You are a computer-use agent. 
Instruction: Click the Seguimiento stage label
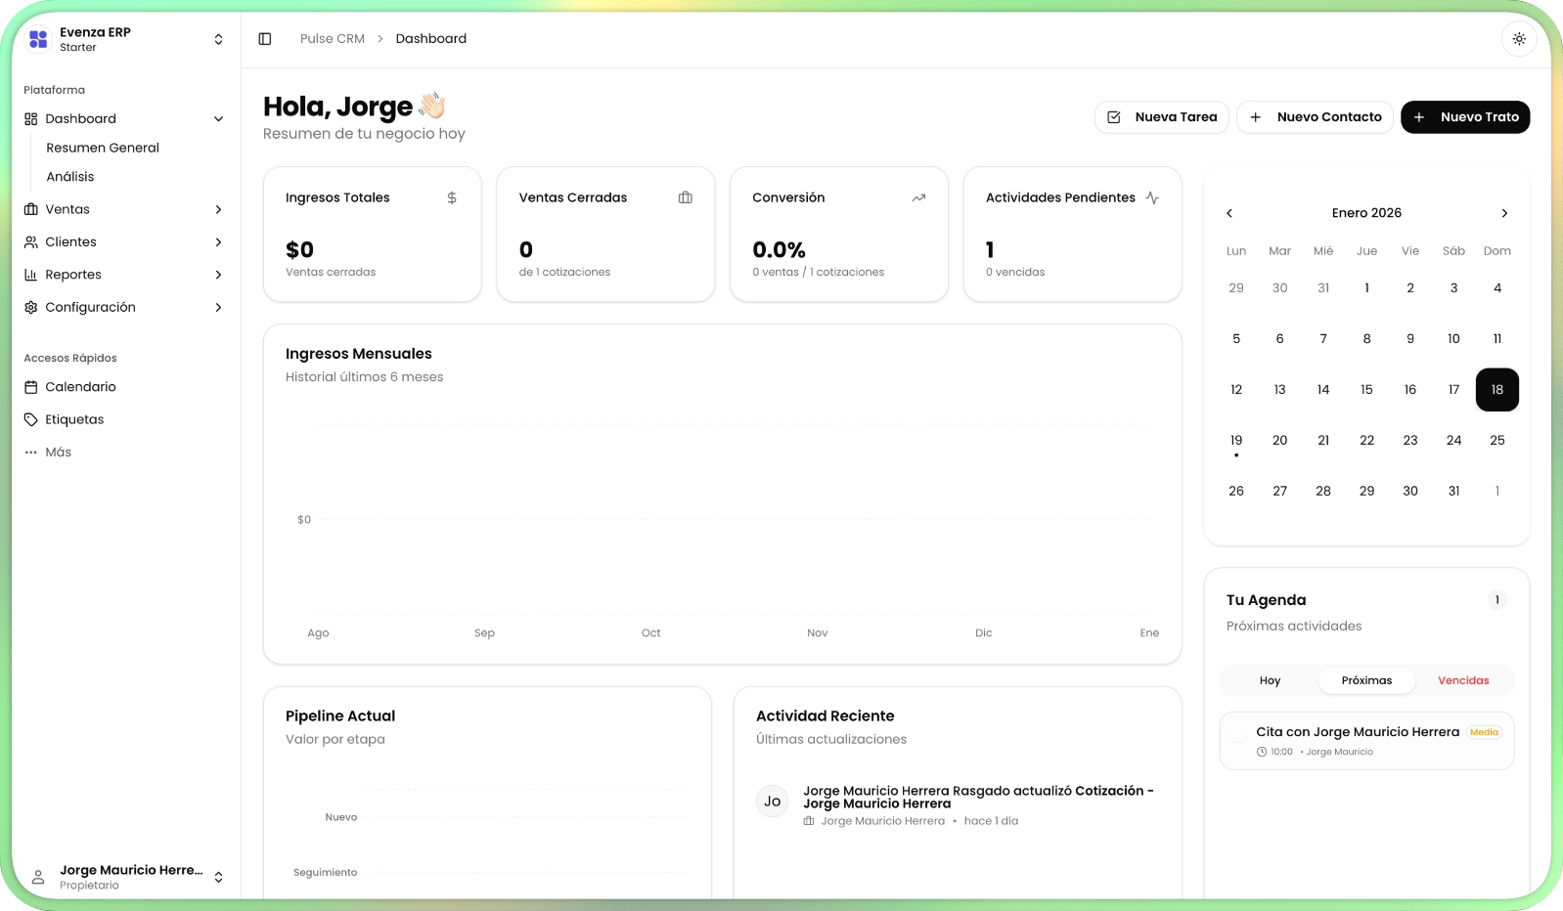pyautogui.click(x=326, y=873)
